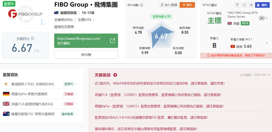
Task: Click the red risk count badge 5
Action: [x=115, y=75]
